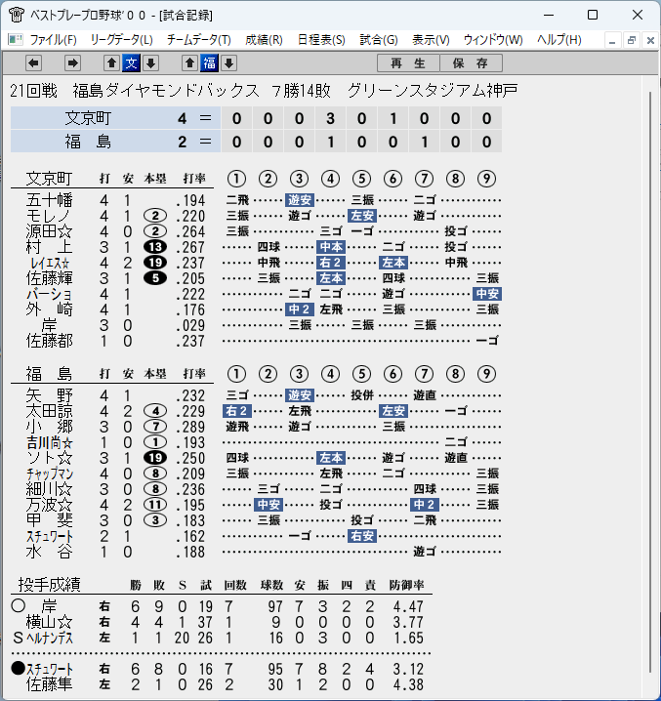Click 村上's home run count badge 13
The height and width of the screenshot is (701, 661).
(x=154, y=247)
